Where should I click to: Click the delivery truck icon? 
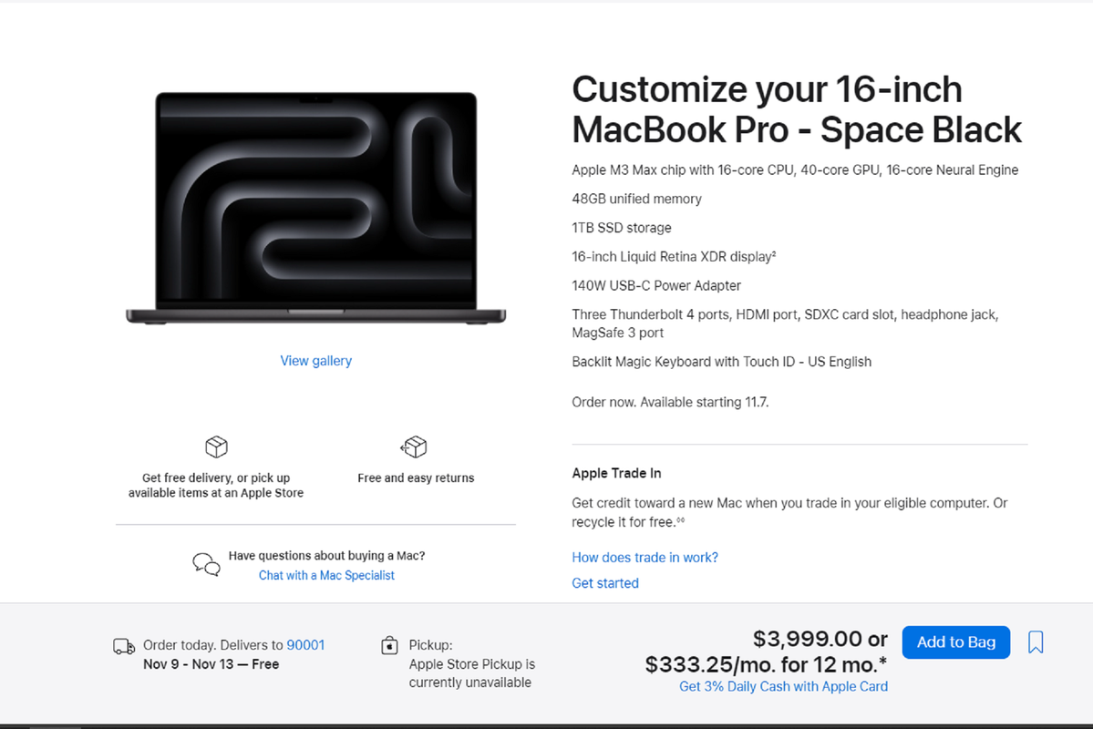[124, 646]
